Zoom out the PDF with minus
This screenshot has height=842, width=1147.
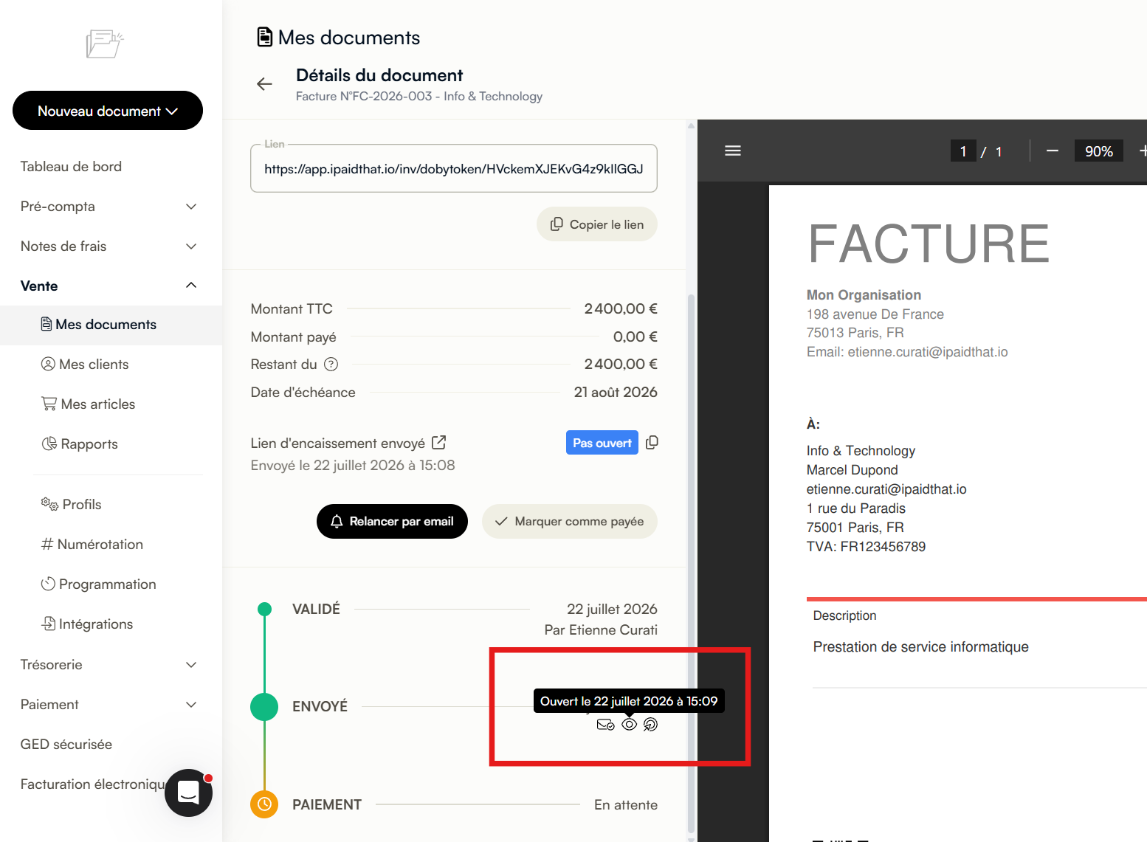coord(1053,151)
